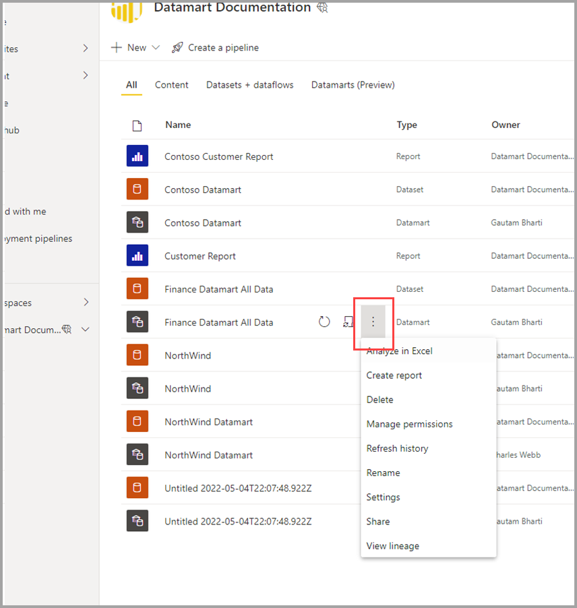Switch to the Datamarts (Preview) tab

353,84
